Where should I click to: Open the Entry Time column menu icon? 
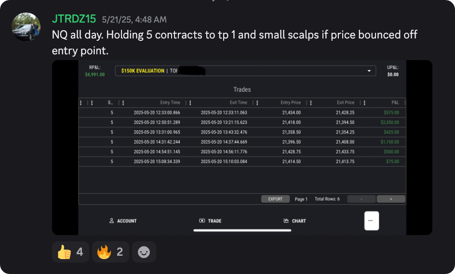(x=124, y=102)
